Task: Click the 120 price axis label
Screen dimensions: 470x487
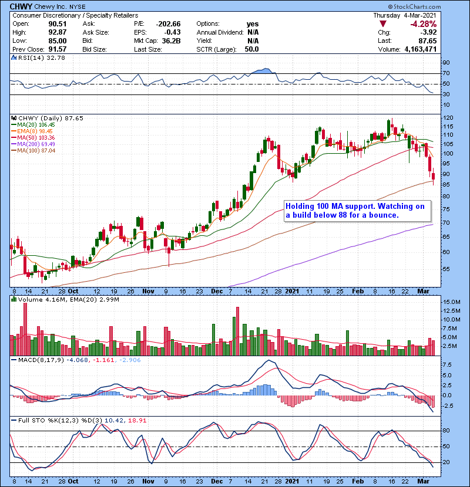Action: tap(448, 118)
